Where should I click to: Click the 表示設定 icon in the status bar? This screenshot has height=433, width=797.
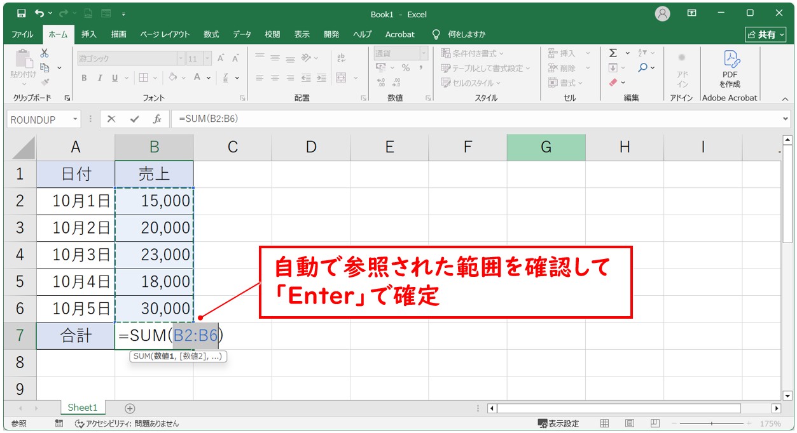tap(542, 422)
